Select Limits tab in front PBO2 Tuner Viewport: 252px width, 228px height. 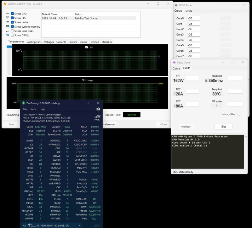186,68
